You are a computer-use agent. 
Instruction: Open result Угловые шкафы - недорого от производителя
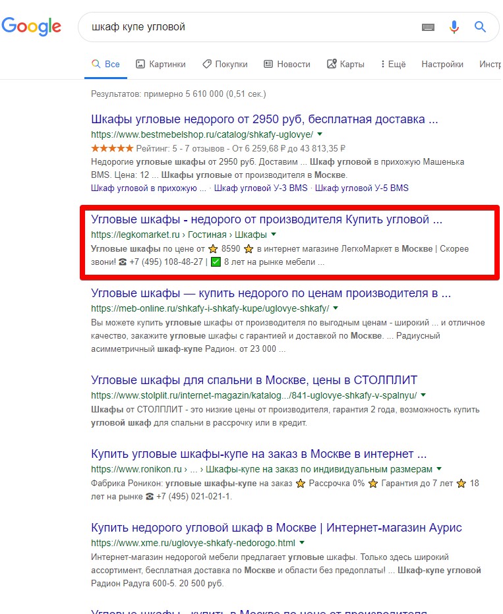point(266,219)
